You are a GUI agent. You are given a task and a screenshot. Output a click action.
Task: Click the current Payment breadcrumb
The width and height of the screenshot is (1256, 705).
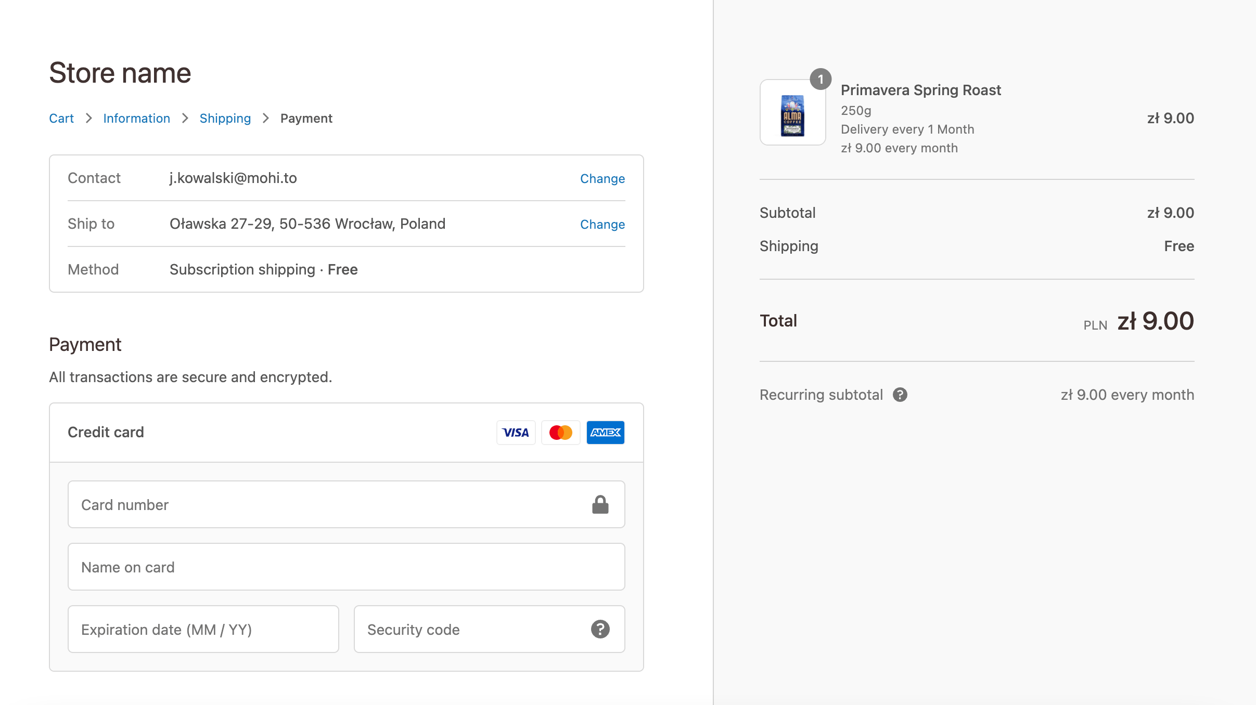coord(306,119)
